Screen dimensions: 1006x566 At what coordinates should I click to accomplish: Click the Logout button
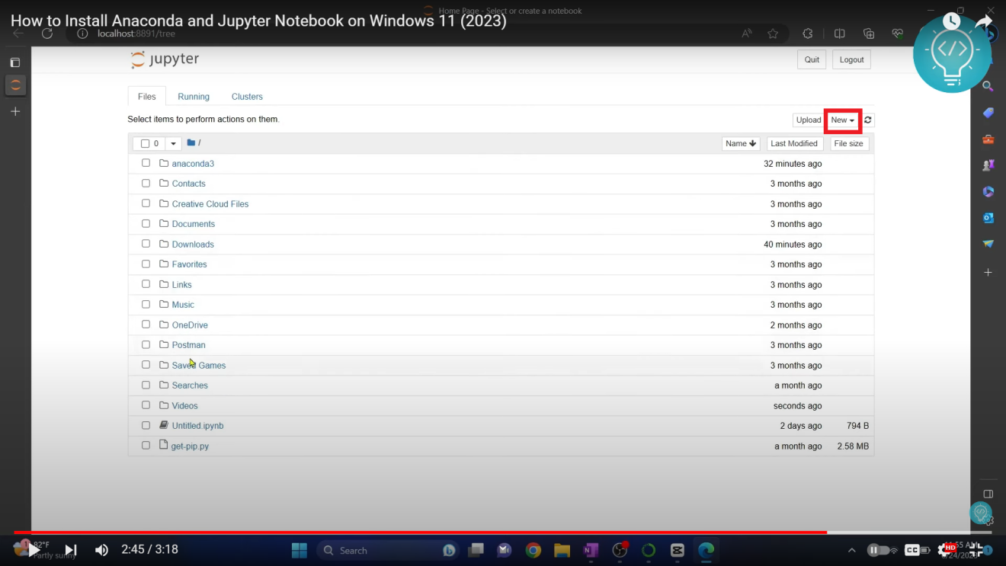coord(851,59)
